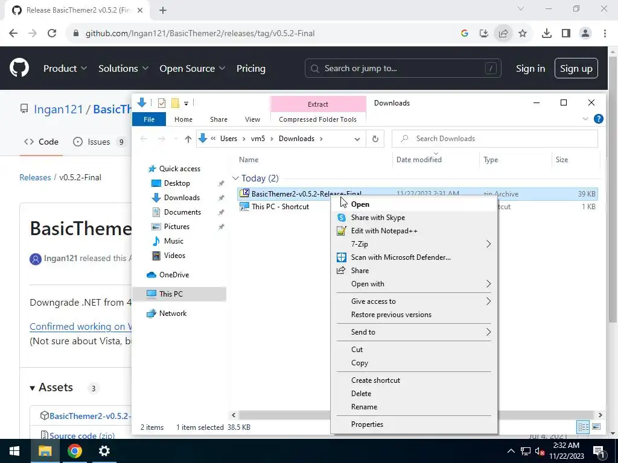Show hidden tray icons chevron
The image size is (618, 463).
[x=511, y=451]
